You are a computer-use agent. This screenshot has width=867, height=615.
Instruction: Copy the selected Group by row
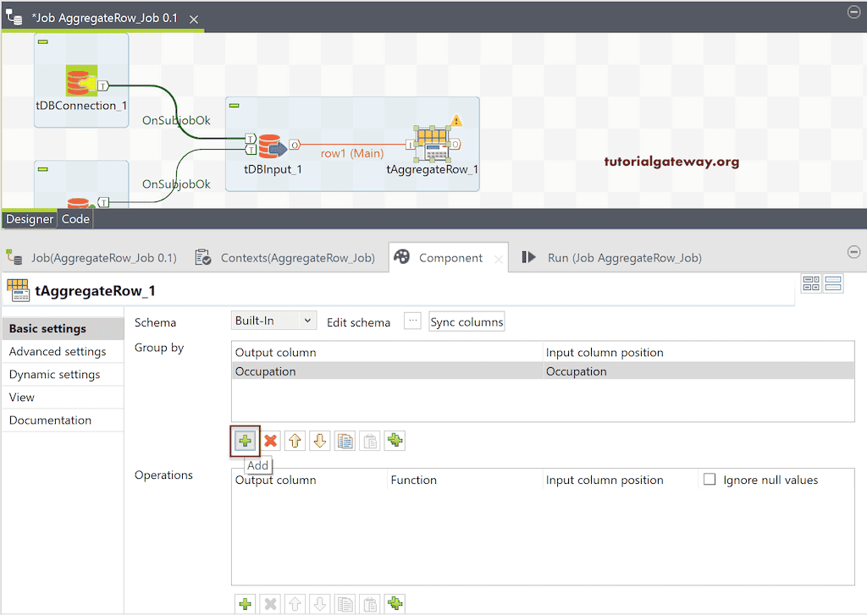[345, 440]
